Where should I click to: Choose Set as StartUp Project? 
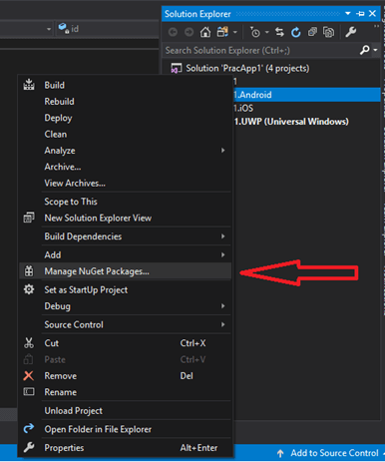tap(86, 290)
